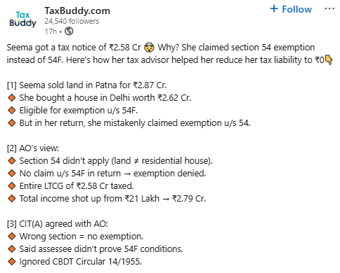
Task: Click the "[2] AO's view:" heading
Action: tap(33, 148)
